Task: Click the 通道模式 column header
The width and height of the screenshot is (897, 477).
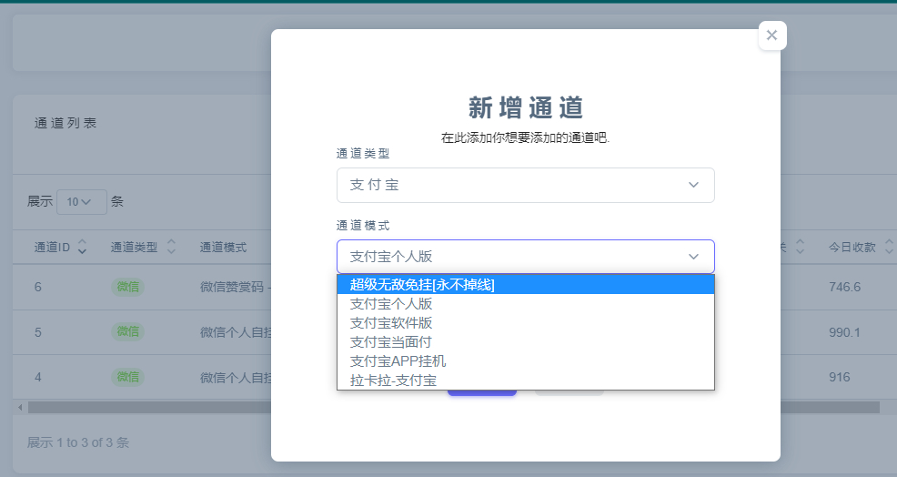Action: 223,248
